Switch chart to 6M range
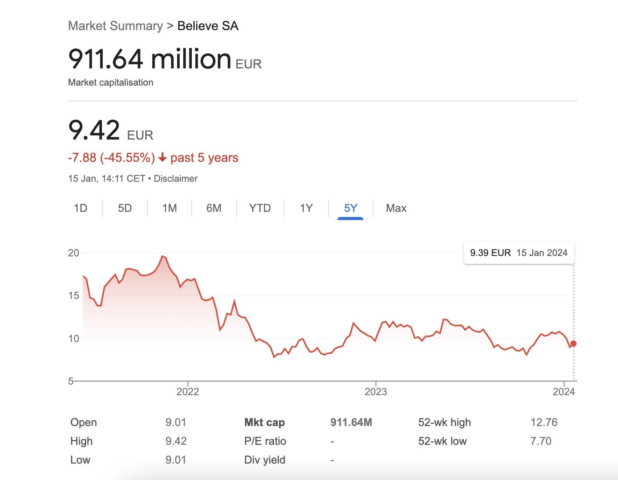The height and width of the screenshot is (480, 618). pyautogui.click(x=214, y=208)
